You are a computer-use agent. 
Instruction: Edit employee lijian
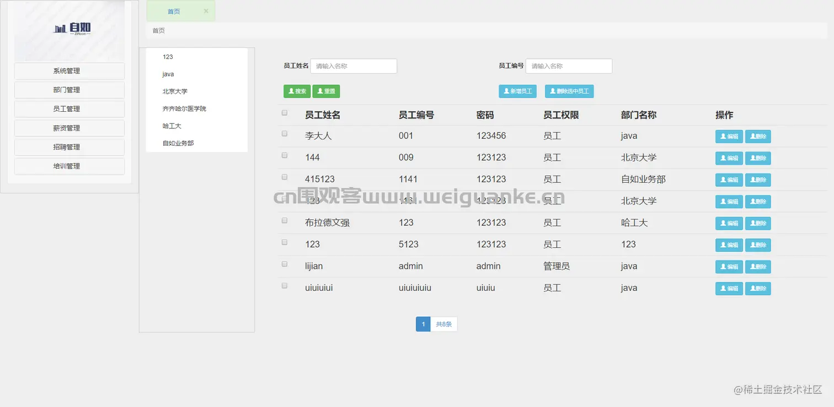pos(729,267)
